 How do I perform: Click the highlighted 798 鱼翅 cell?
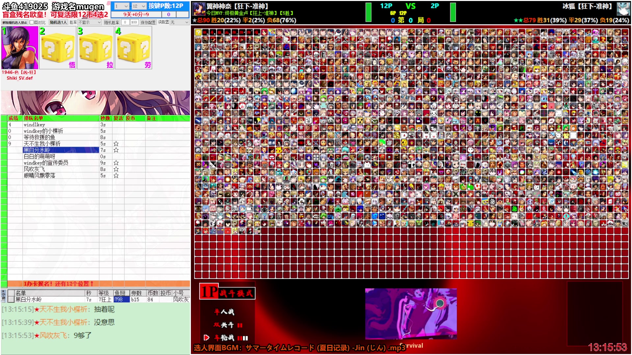pyautogui.click(x=121, y=299)
